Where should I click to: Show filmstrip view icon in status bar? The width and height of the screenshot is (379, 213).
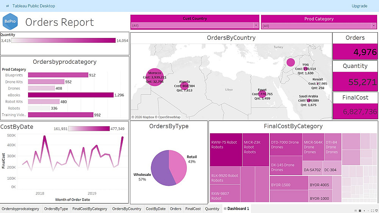pyautogui.click(x=360, y=211)
